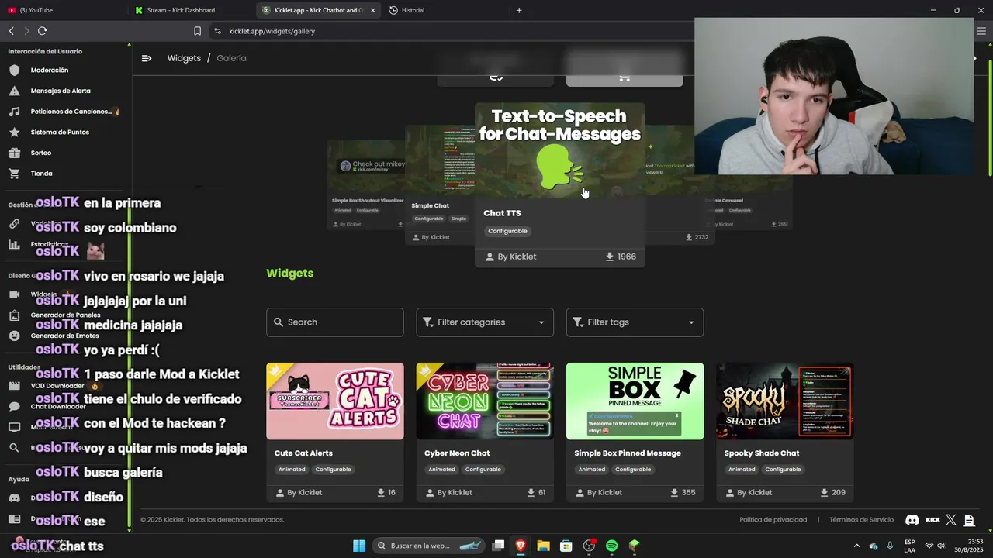Open the Filter tags dropdown
Viewport: 993px width, 558px height.
tap(635, 322)
